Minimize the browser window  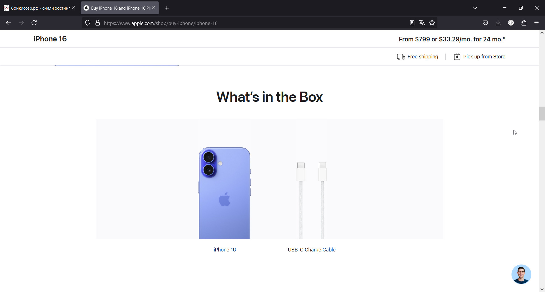(x=505, y=8)
